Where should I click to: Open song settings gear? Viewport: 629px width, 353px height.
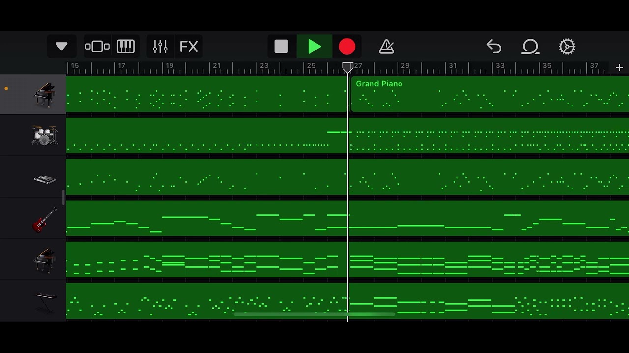tap(567, 47)
